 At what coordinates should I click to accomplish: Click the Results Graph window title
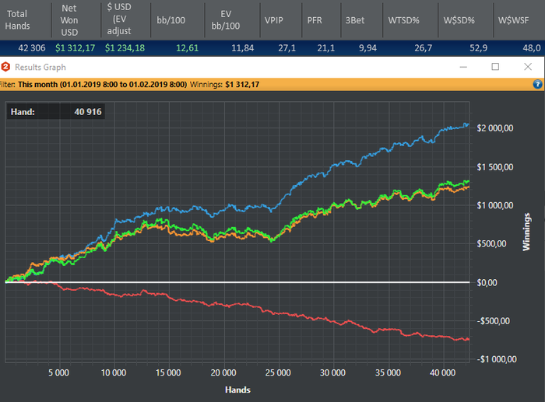(40, 67)
